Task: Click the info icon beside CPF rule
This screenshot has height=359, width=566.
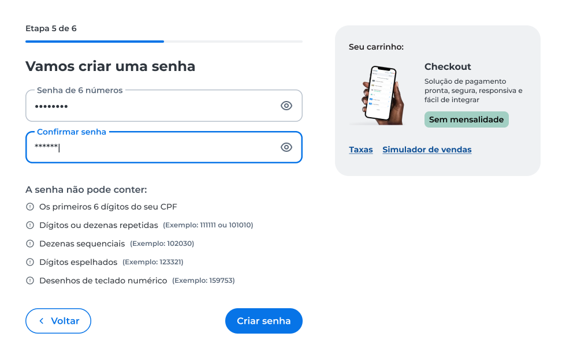Action: 30,207
